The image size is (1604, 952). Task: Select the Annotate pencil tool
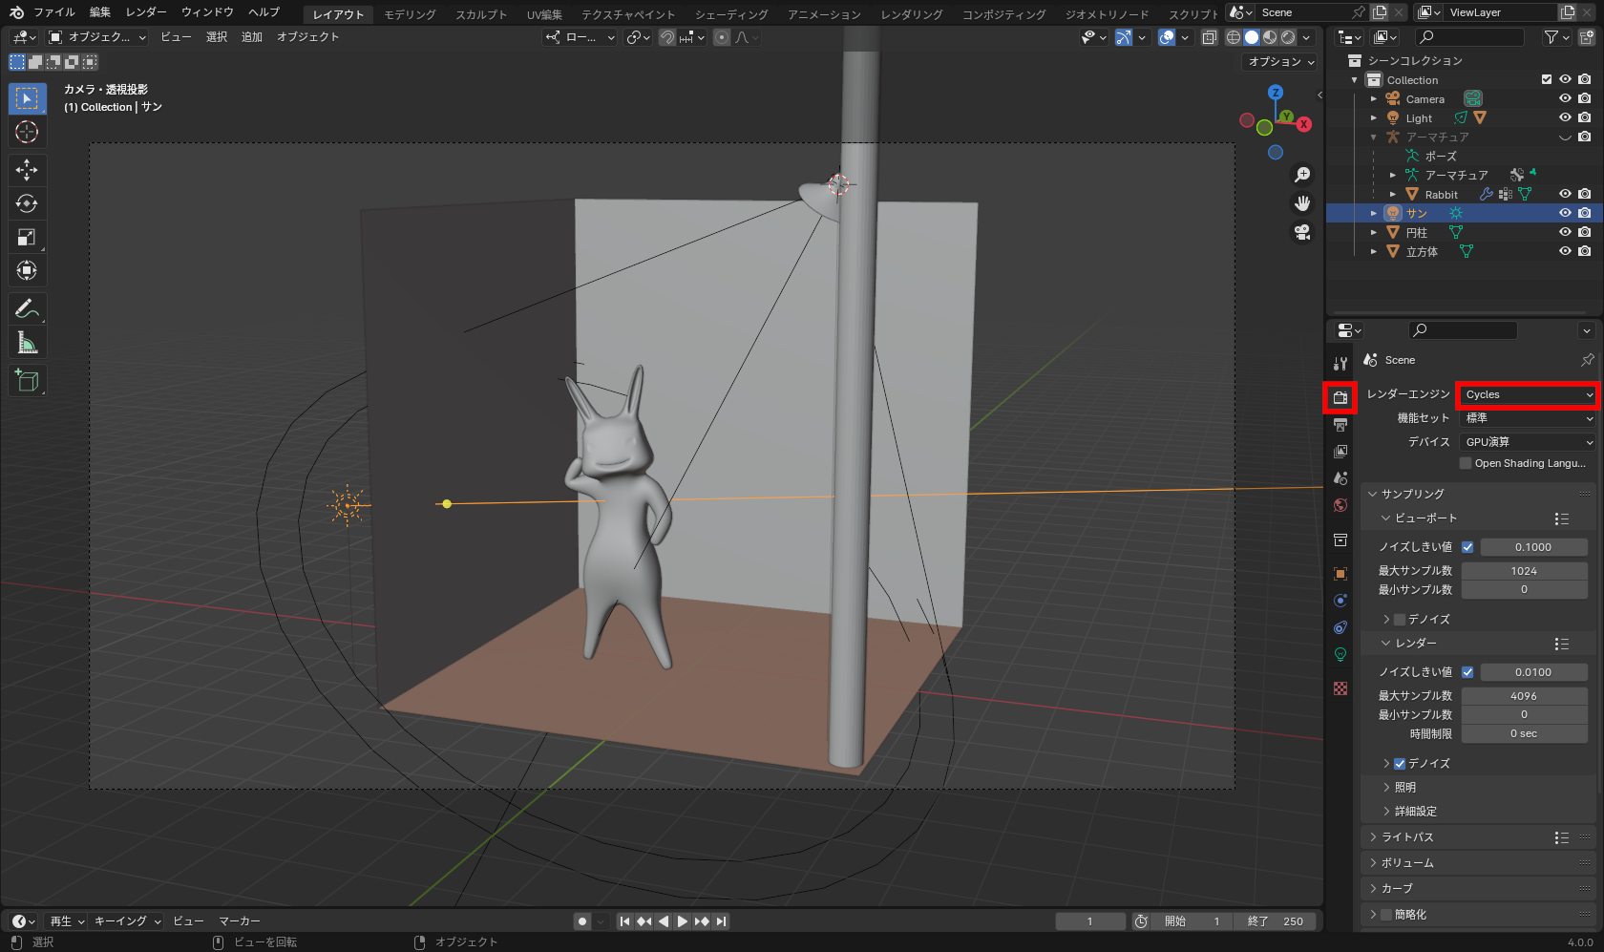27,308
